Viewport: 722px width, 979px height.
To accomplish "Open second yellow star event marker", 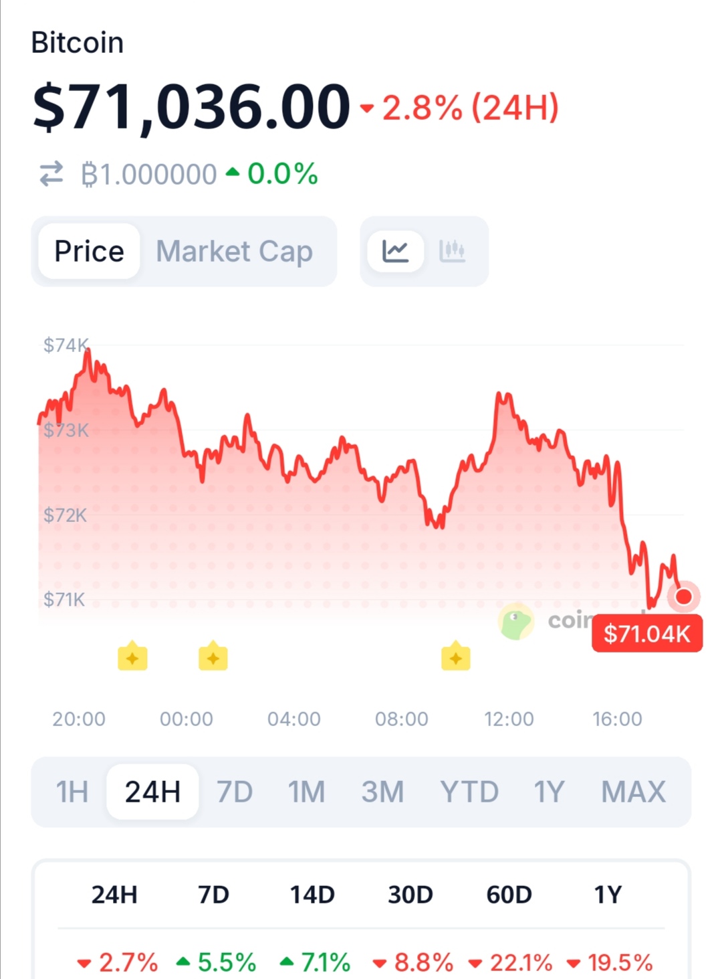I will tap(213, 657).
